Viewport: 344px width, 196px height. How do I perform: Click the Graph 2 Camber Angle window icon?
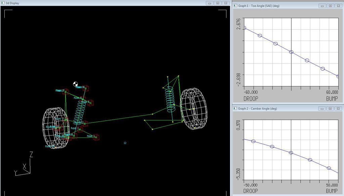coord(235,109)
